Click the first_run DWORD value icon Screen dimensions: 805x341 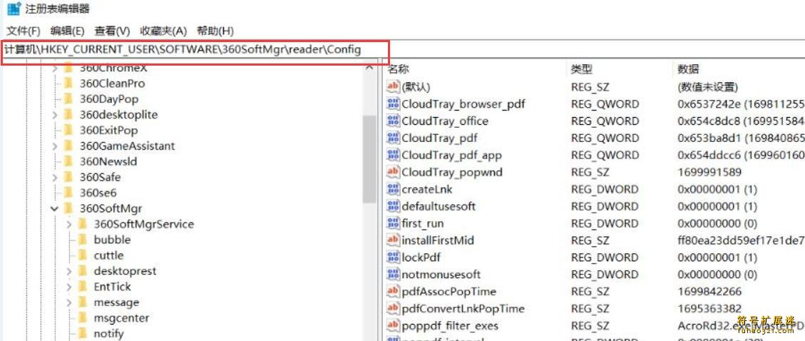point(394,223)
